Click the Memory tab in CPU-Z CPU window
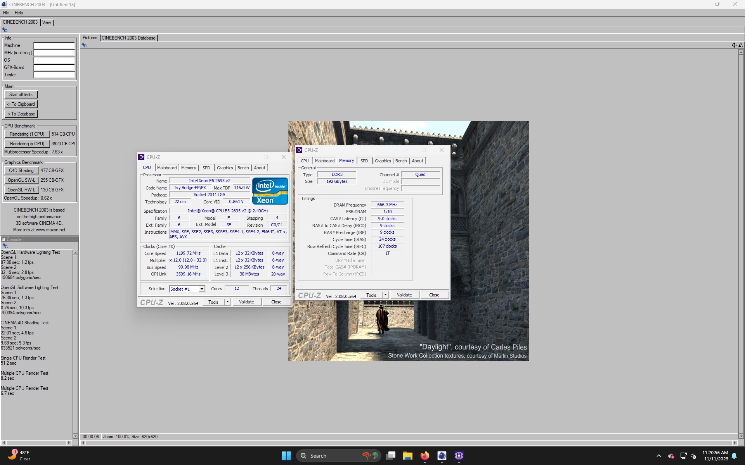The image size is (745, 465). tap(189, 168)
